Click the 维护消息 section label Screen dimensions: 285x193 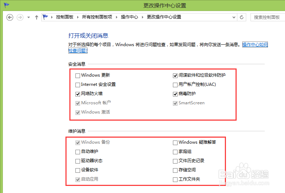click(x=77, y=131)
